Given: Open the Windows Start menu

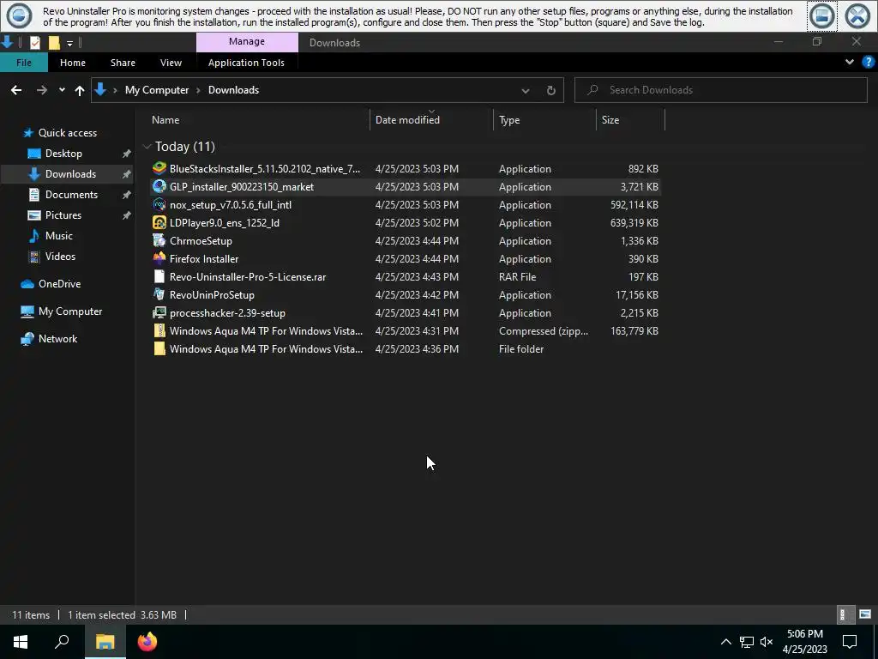Looking at the screenshot, I should pyautogui.click(x=21, y=642).
